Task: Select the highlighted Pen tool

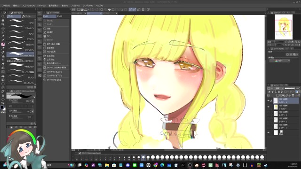Action: click(x=3, y=44)
